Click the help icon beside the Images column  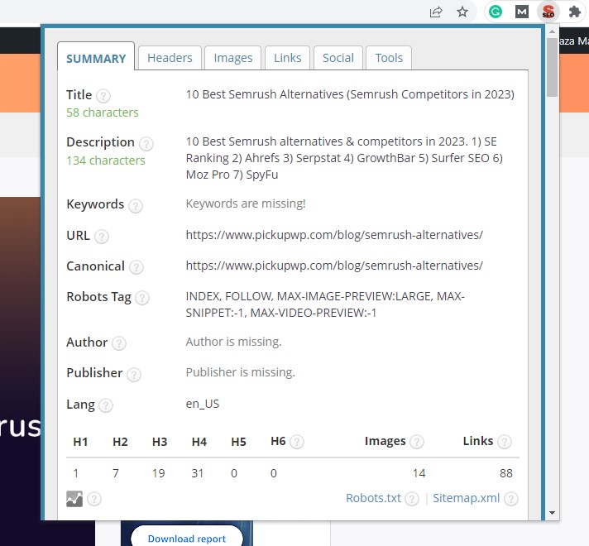click(417, 442)
